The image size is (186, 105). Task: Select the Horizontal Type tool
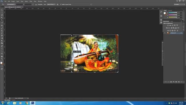coord(2,49)
